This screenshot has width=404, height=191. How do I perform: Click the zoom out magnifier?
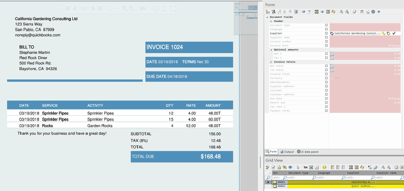[132, 8]
